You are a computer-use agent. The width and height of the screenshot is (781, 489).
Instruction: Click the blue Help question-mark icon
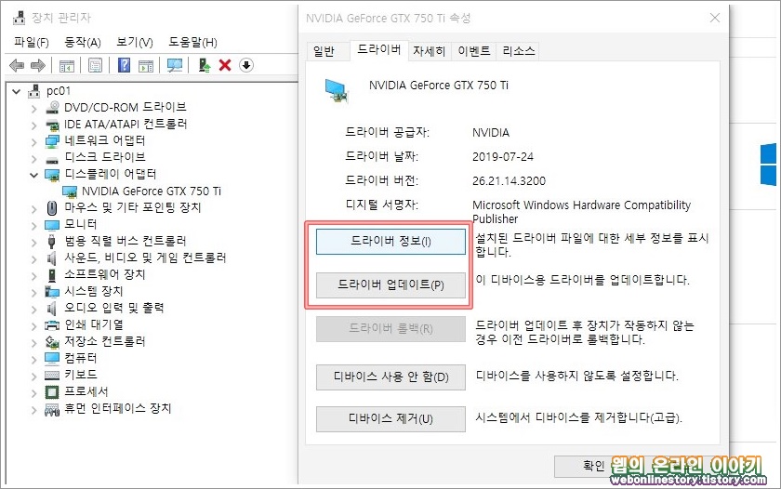pos(124,65)
